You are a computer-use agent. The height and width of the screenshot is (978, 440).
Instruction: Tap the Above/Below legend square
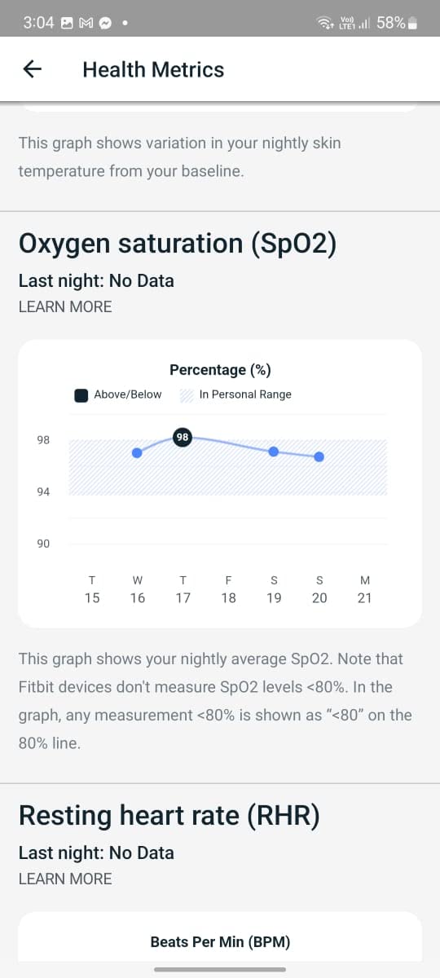(81, 394)
